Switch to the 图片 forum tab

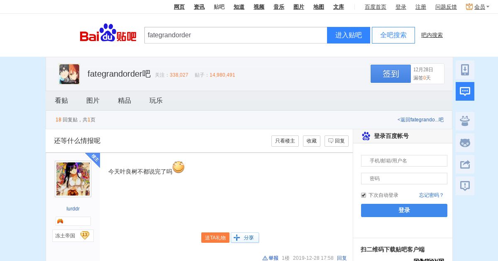(x=93, y=101)
